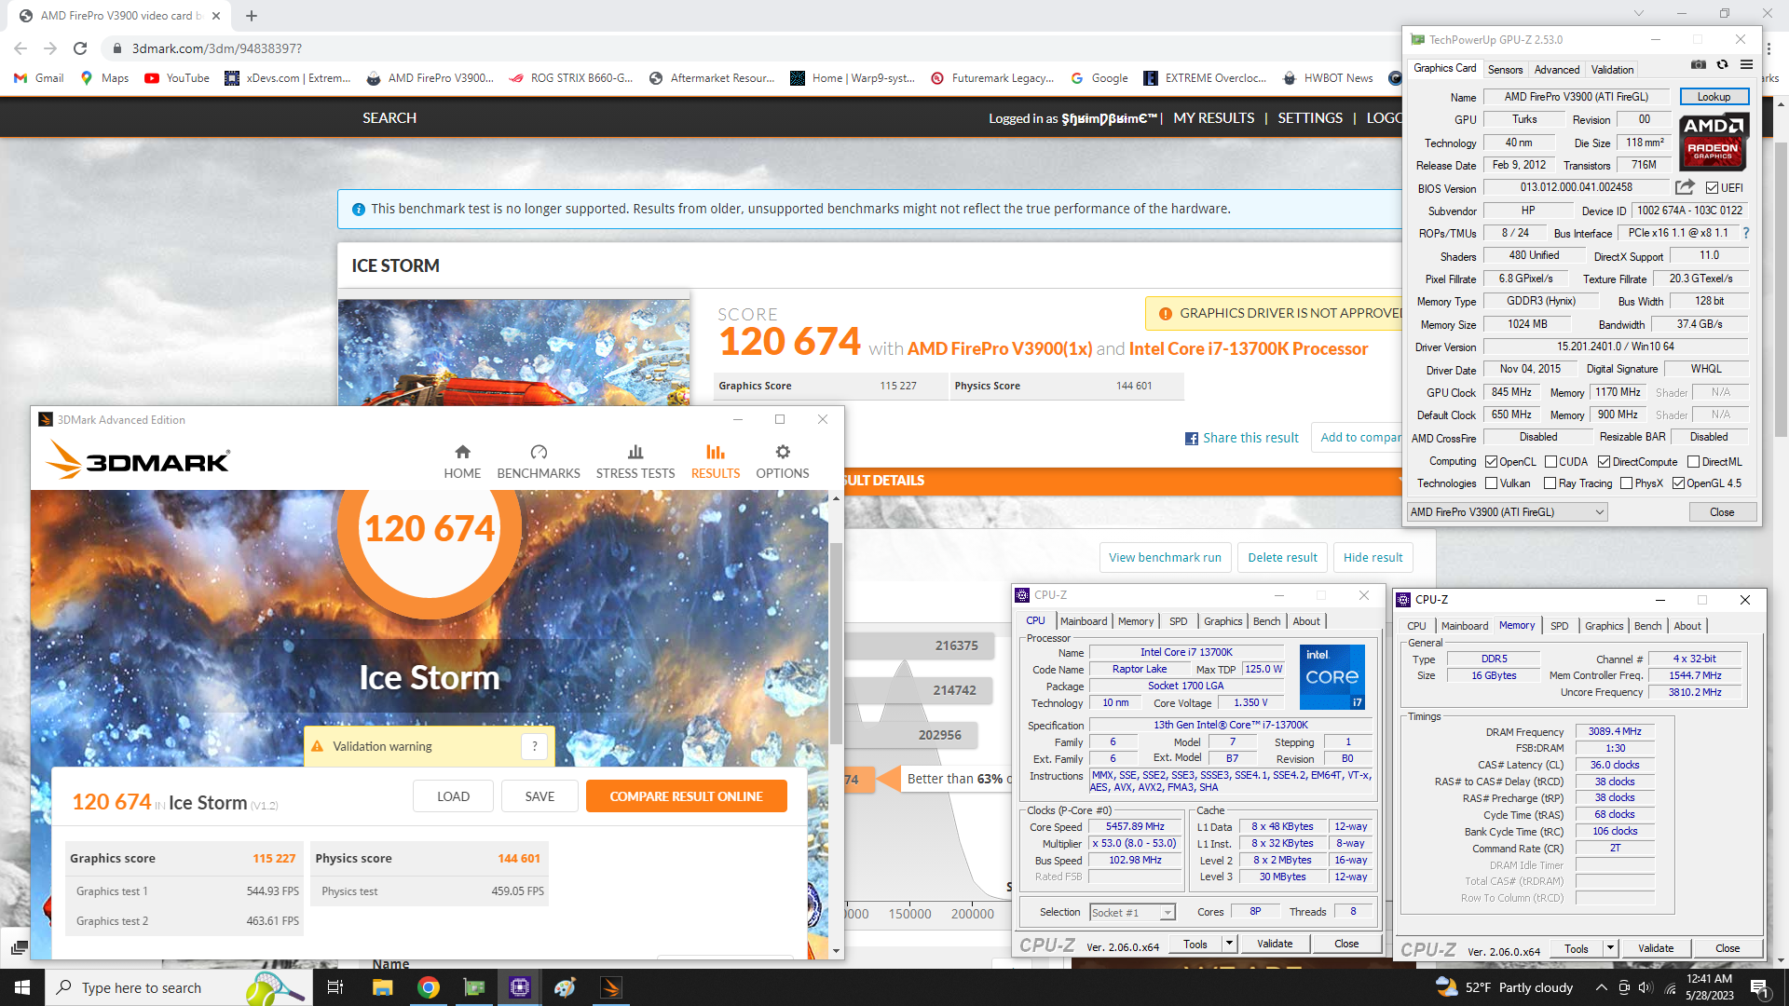Screen dimensions: 1789x1006
Task: Click the Delete result button
Action: tap(1282, 557)
